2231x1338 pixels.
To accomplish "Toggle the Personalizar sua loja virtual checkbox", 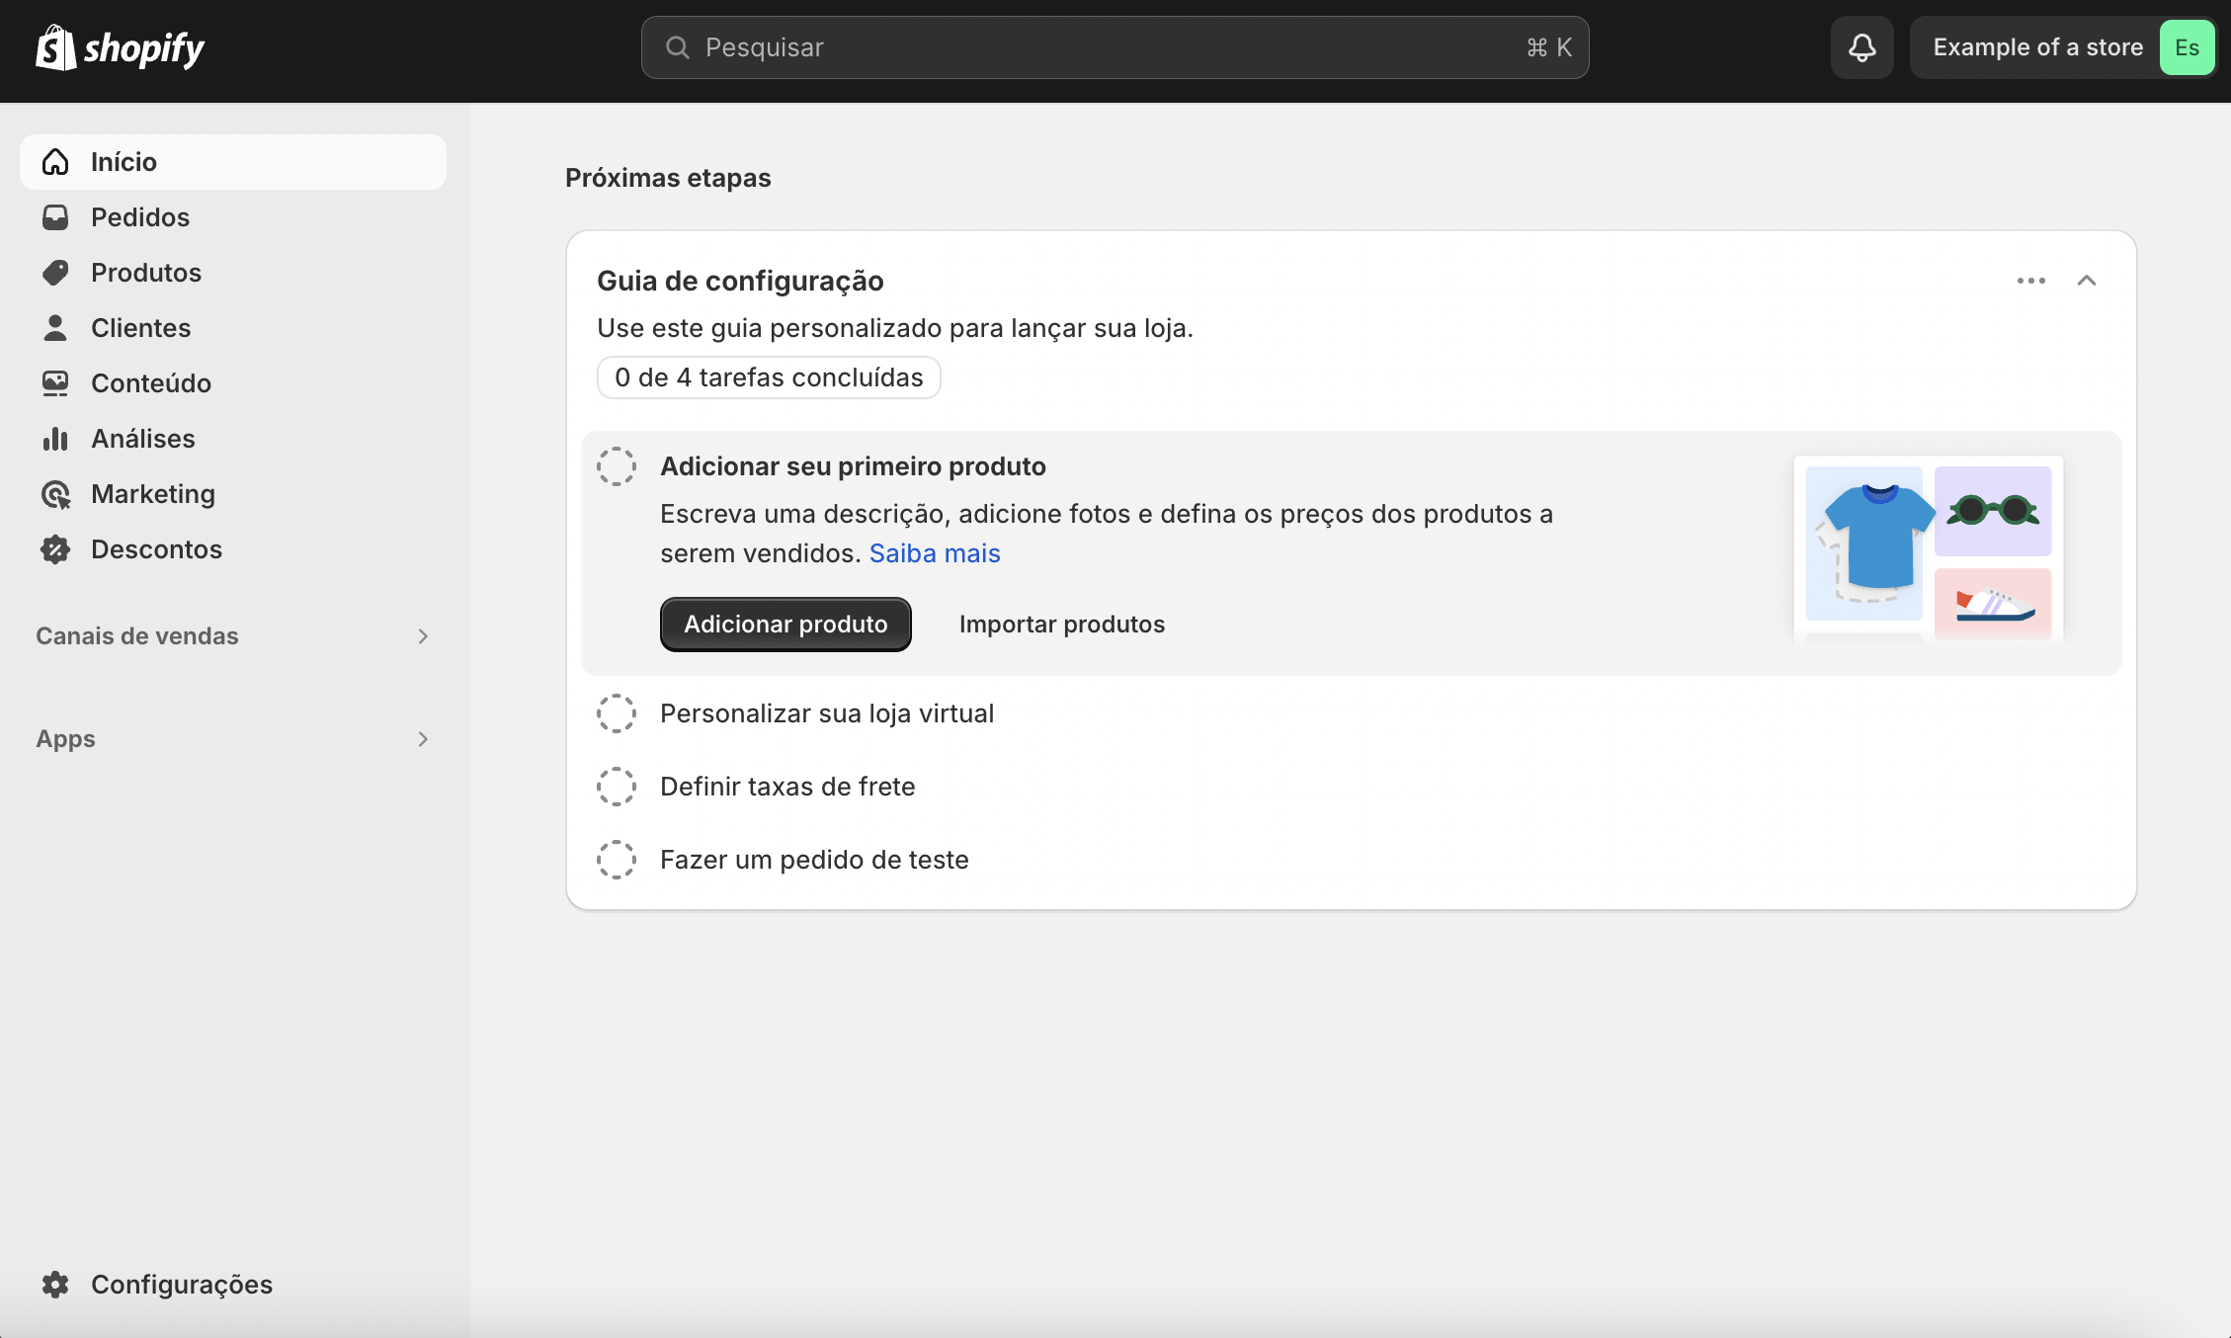I will click(617, 712).
